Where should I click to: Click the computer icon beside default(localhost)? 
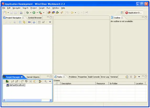point(8,85)
